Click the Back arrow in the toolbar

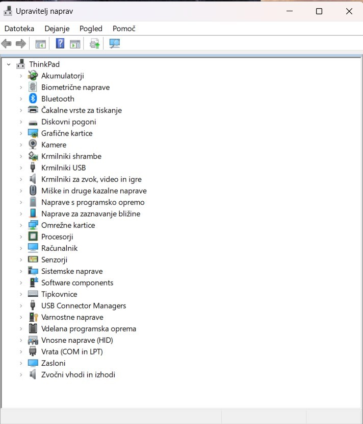(7, 44)
